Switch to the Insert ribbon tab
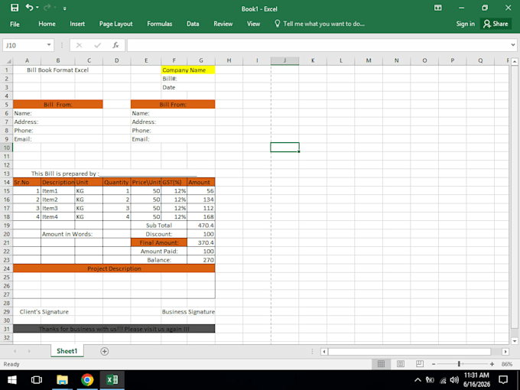Viewport: 520px width, 390px height. [77, 24]
